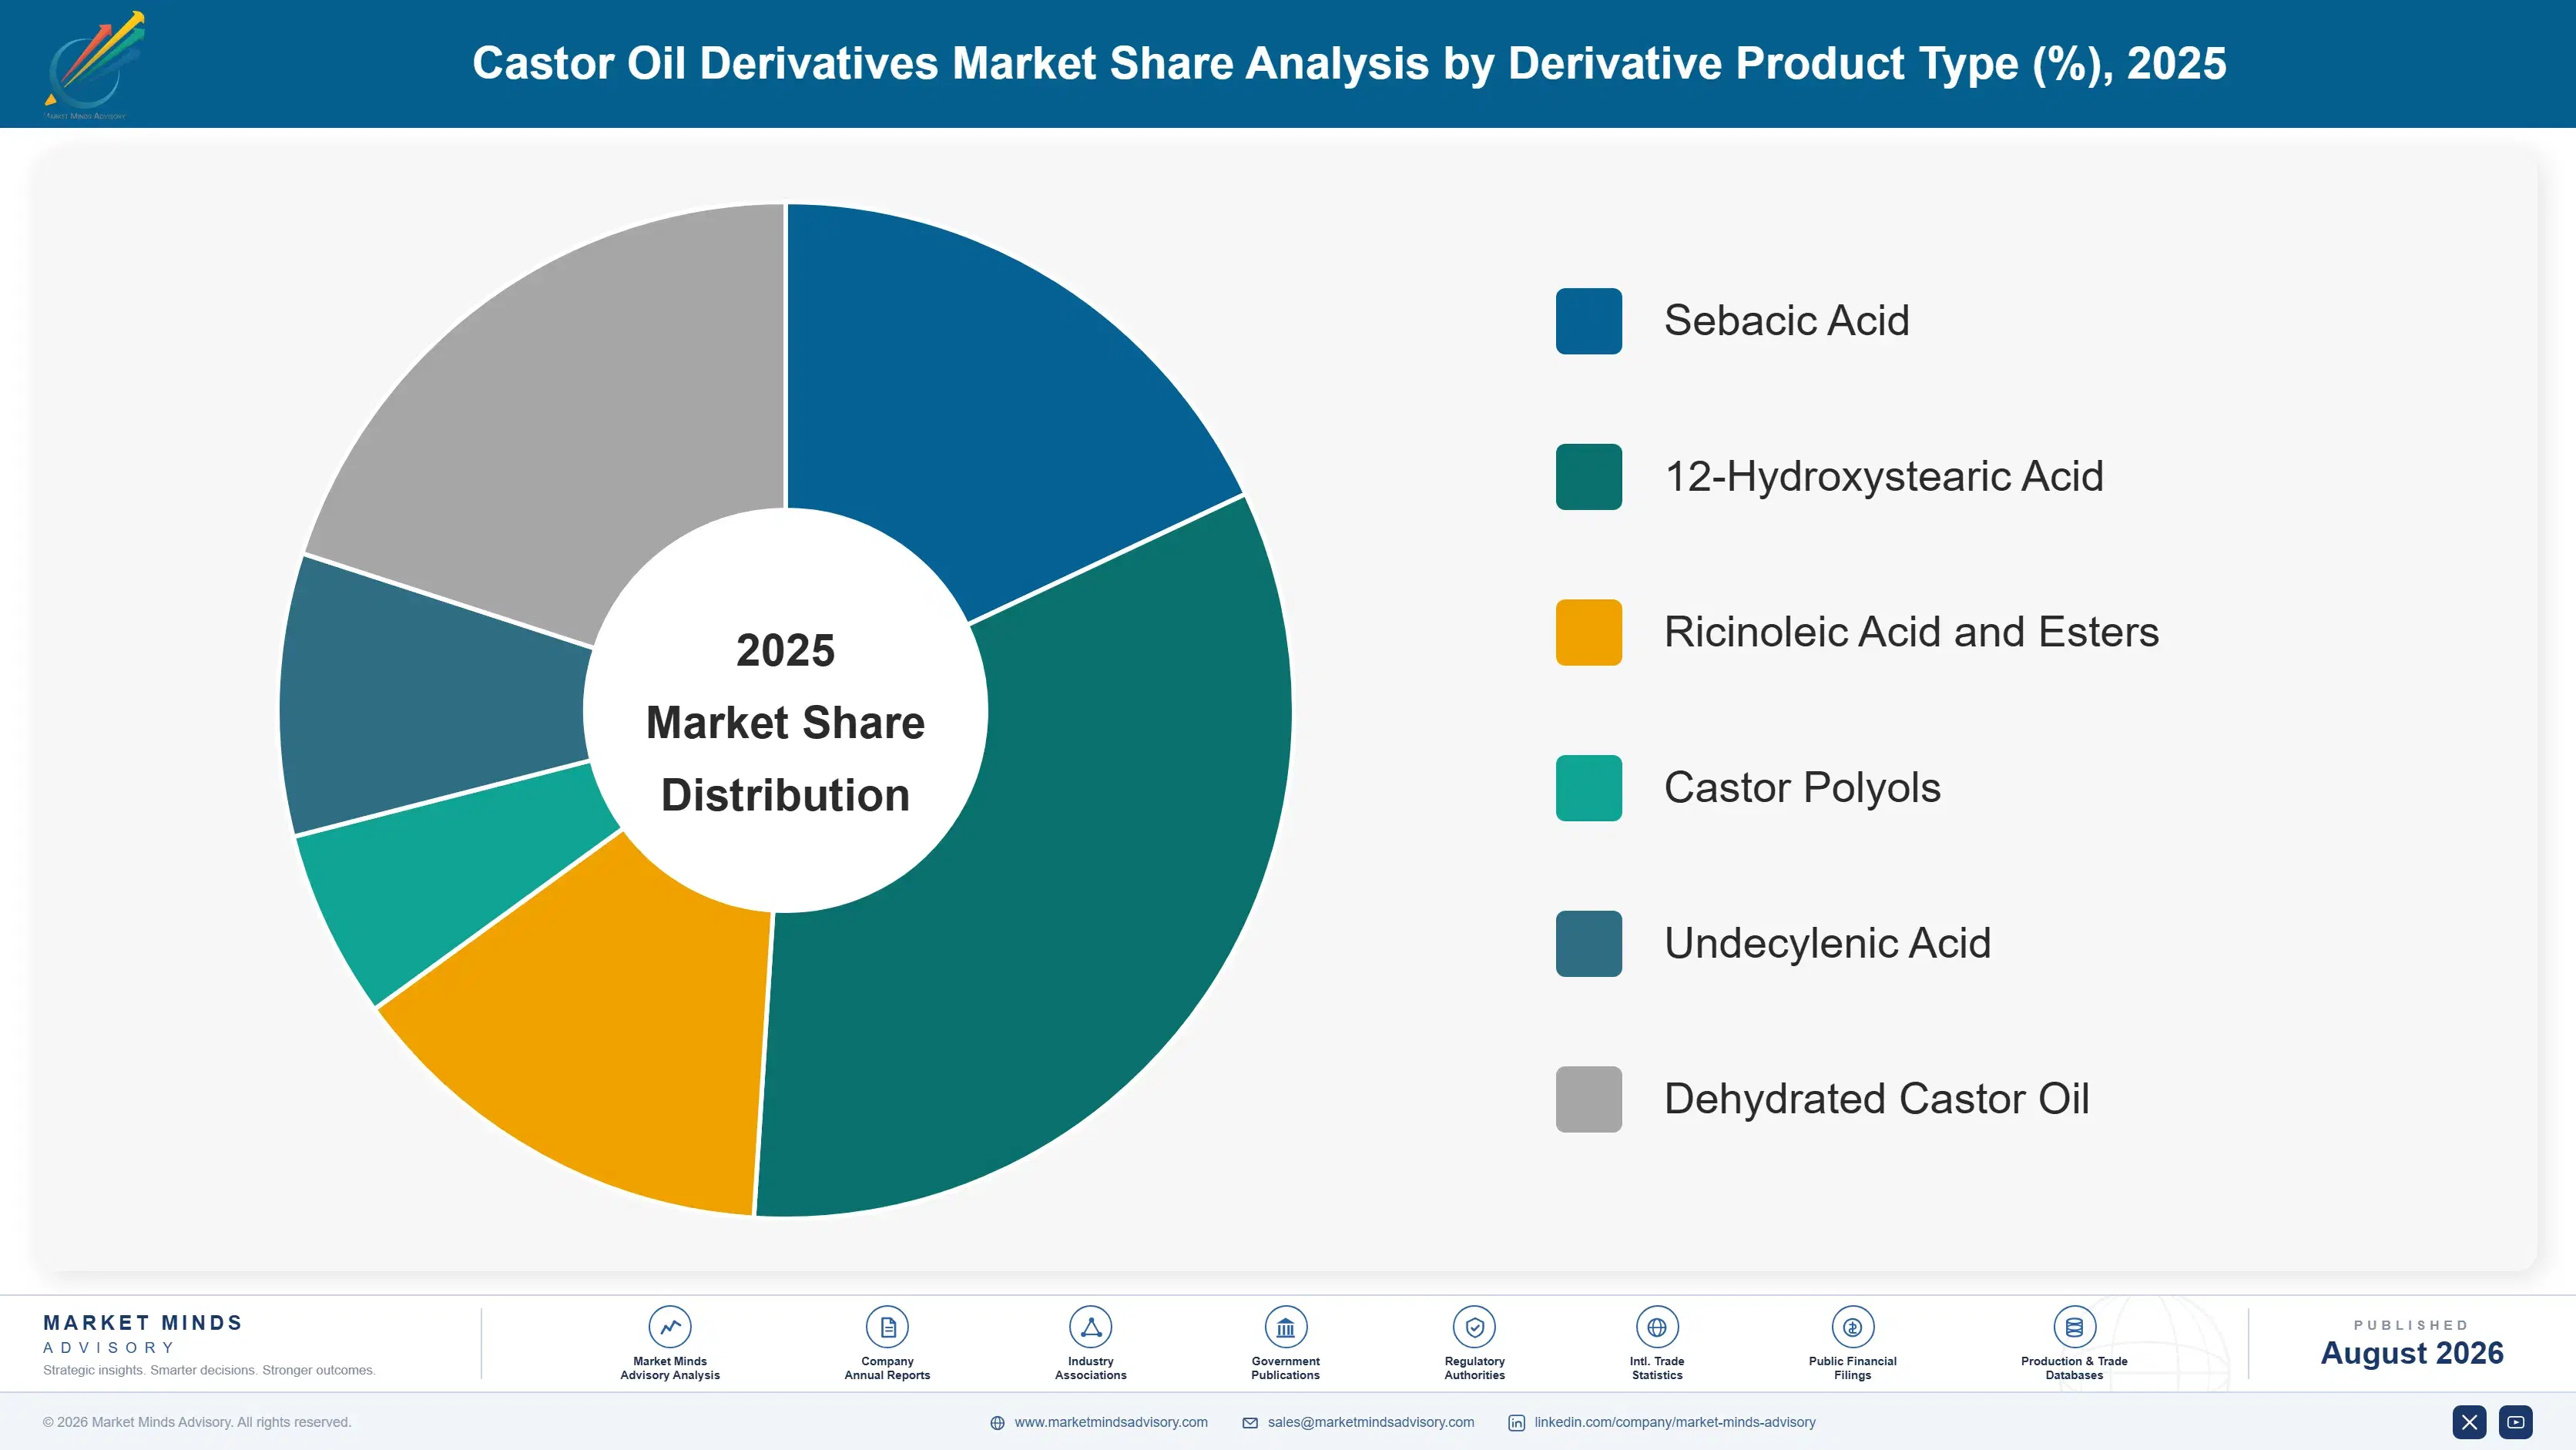Click the Undecylenic Acid legend swatch
2576x1450 pixels.
pyautogui.click(x=1588, y=944)
